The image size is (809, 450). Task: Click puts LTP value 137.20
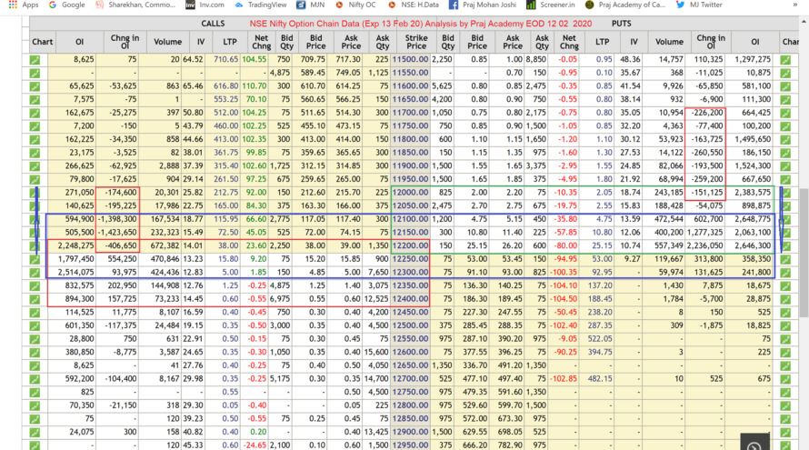pos(600,285)
